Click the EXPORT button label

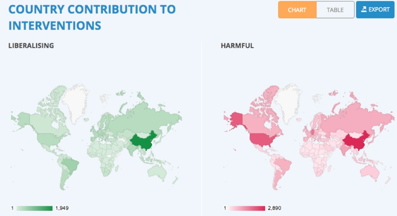[379, 10]
